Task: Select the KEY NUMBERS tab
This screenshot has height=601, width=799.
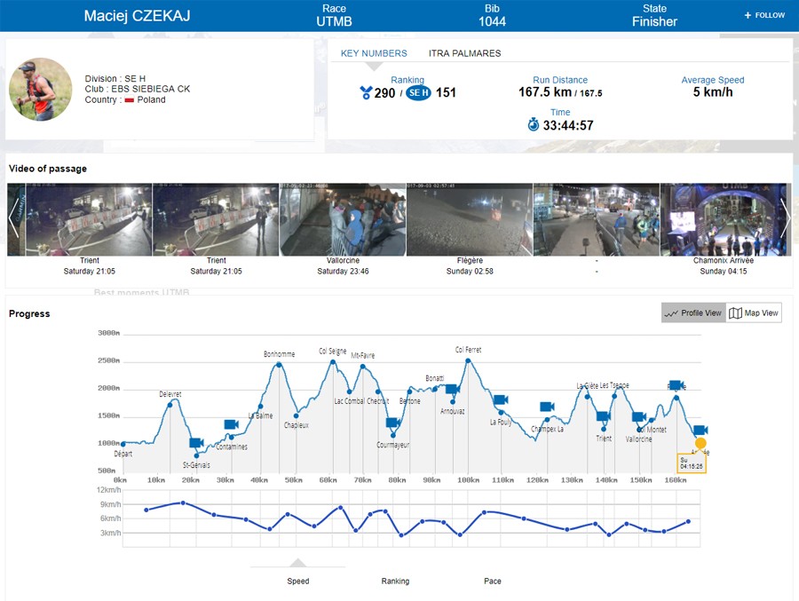Action: (374, 53)
